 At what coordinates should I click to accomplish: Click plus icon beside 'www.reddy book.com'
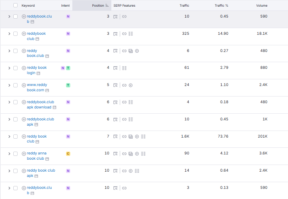click(24, 85)
